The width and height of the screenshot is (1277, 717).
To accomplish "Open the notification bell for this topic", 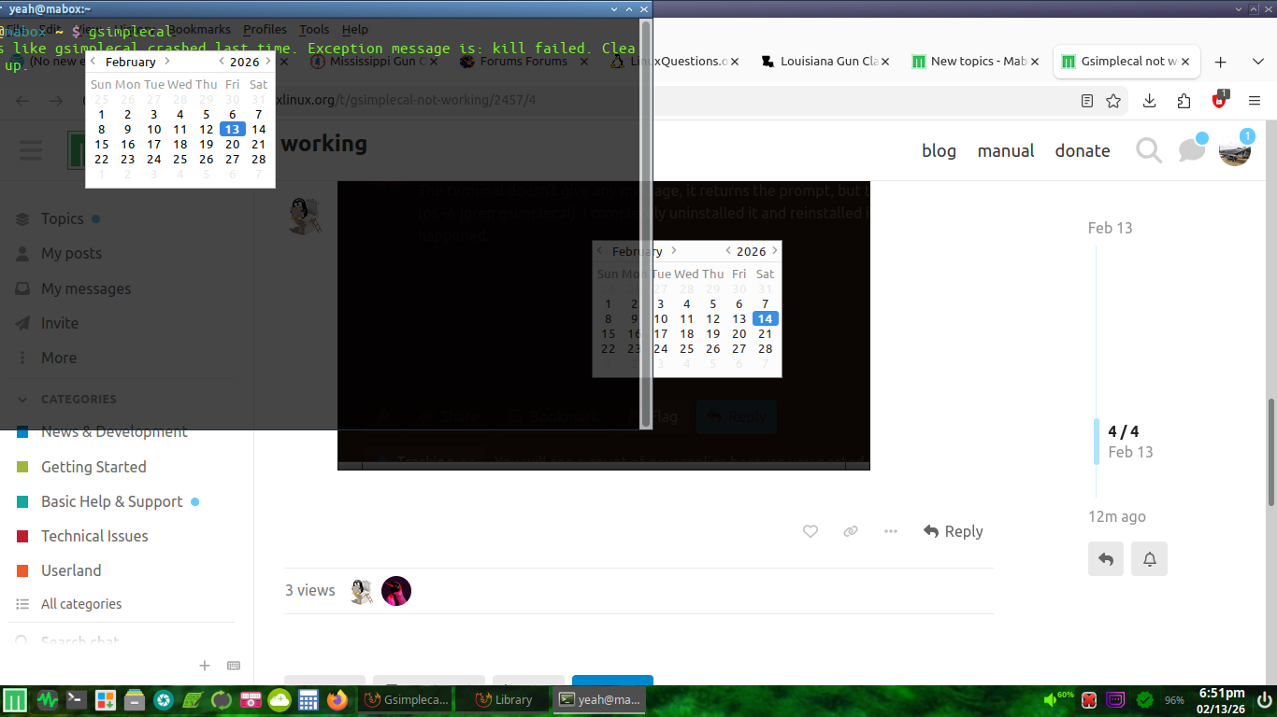I will 1150,559.
